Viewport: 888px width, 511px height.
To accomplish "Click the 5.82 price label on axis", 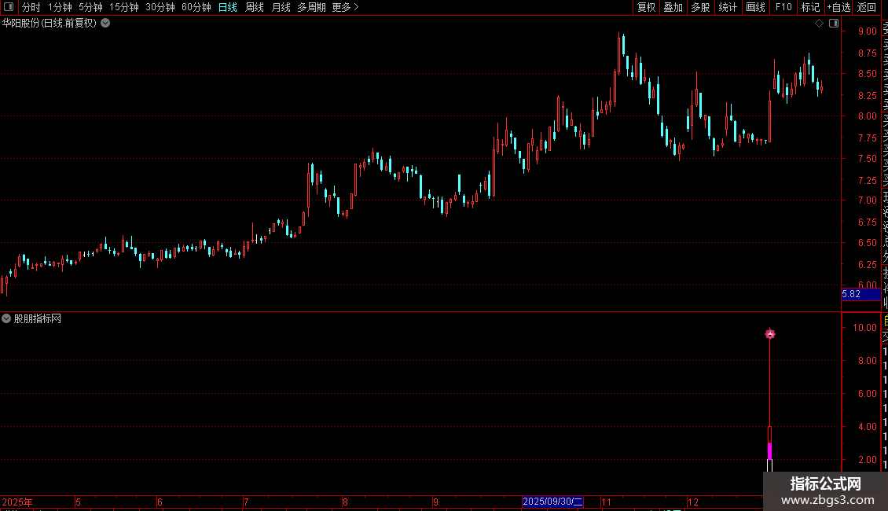I will pos(860,294).
